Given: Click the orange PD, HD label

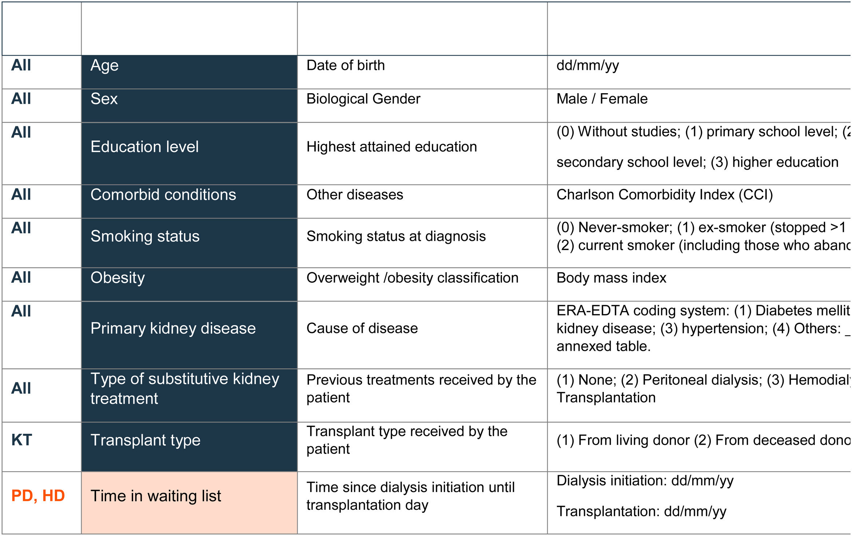Looking at the screenshot, I should click(38, 496).
